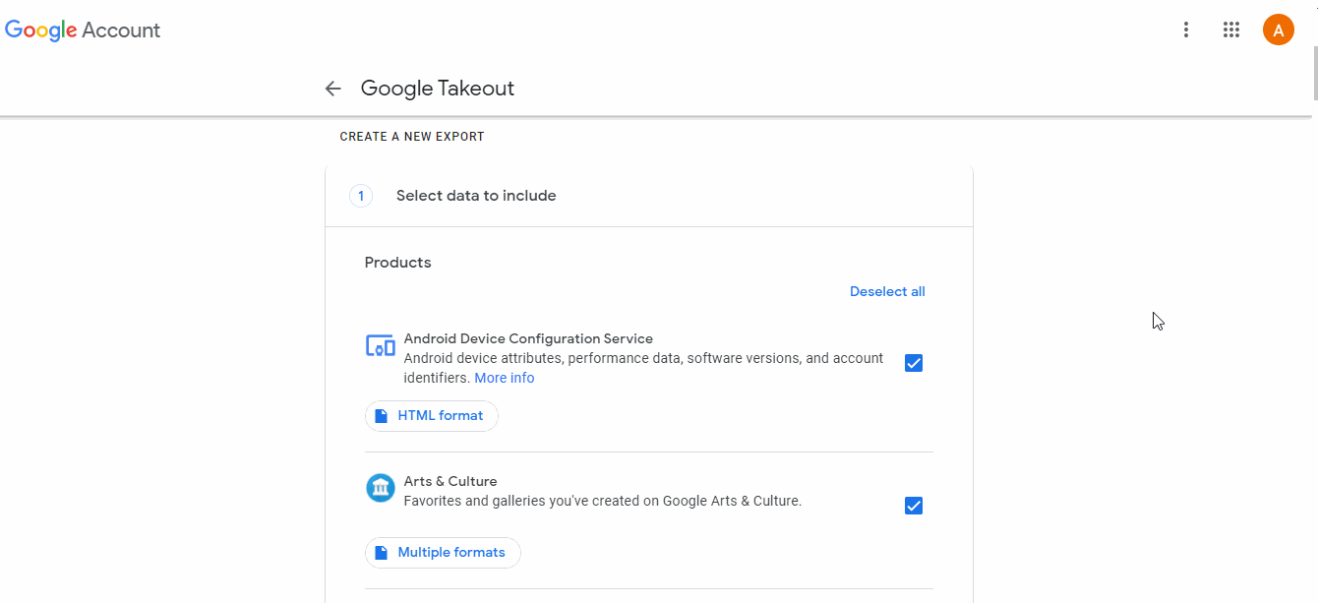Click the HTML format button
Viewport: 1318px width, 603px height.
[x=432, y=416]
